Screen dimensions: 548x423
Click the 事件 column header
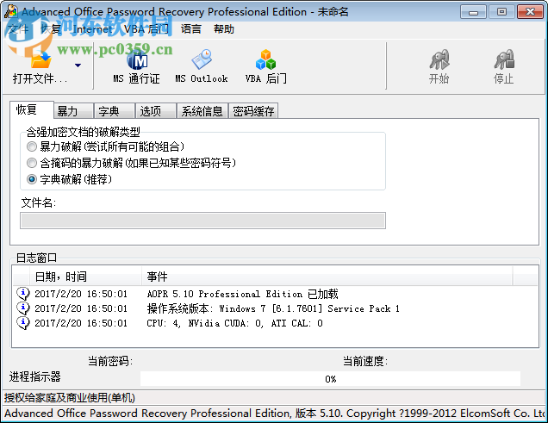tap(327, 277)
